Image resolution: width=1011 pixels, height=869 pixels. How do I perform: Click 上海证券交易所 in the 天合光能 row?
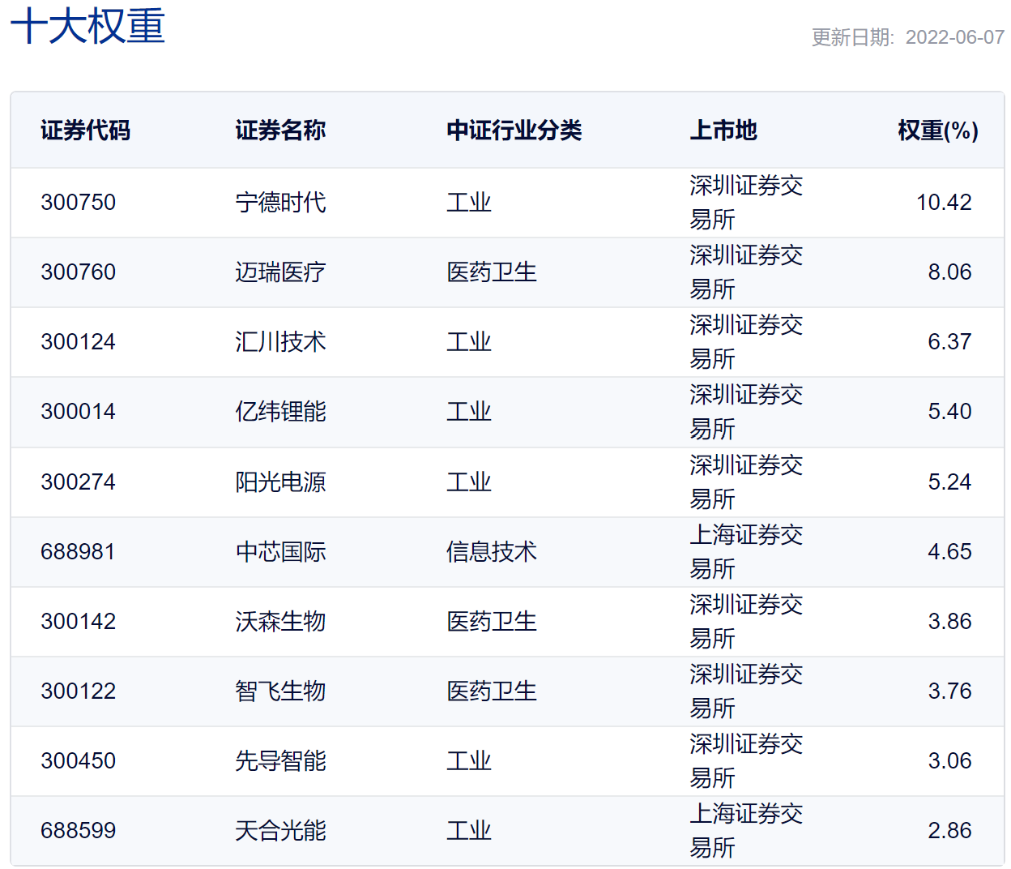(746, 830)
